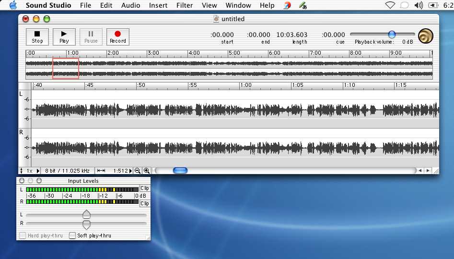
Task: Click the input method pen icon
Action: coord(303,5)
